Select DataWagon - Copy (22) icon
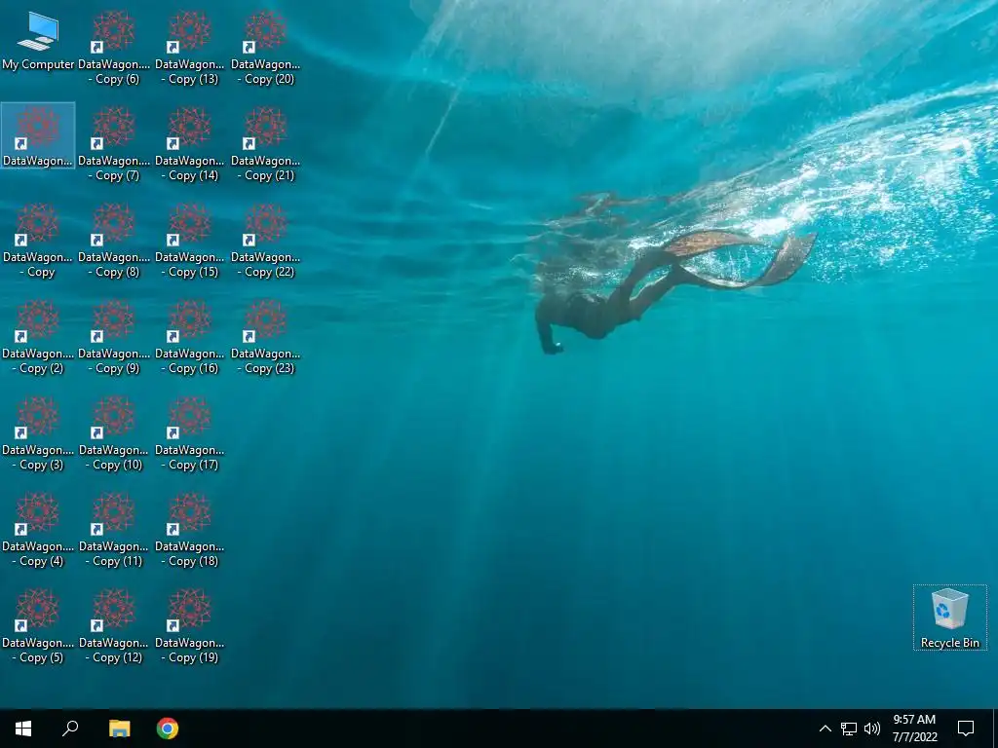Image resolution: width=998 pixels, height=748 pixels. [x=265, y=242]
